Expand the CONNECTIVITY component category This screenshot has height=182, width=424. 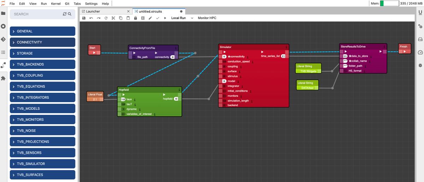(42, 42)
